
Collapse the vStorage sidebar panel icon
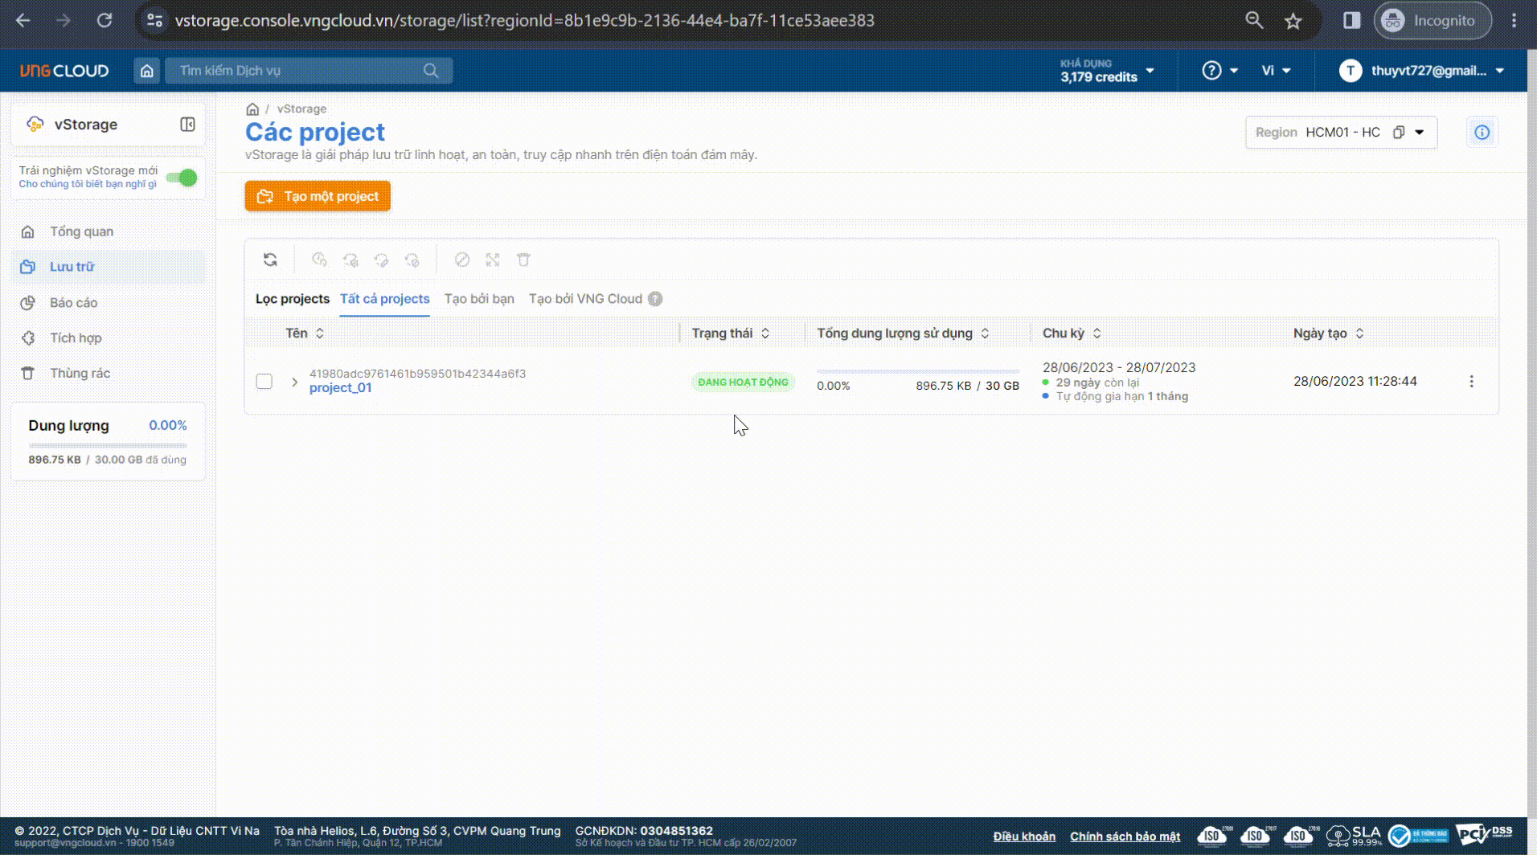coord(187,125)
